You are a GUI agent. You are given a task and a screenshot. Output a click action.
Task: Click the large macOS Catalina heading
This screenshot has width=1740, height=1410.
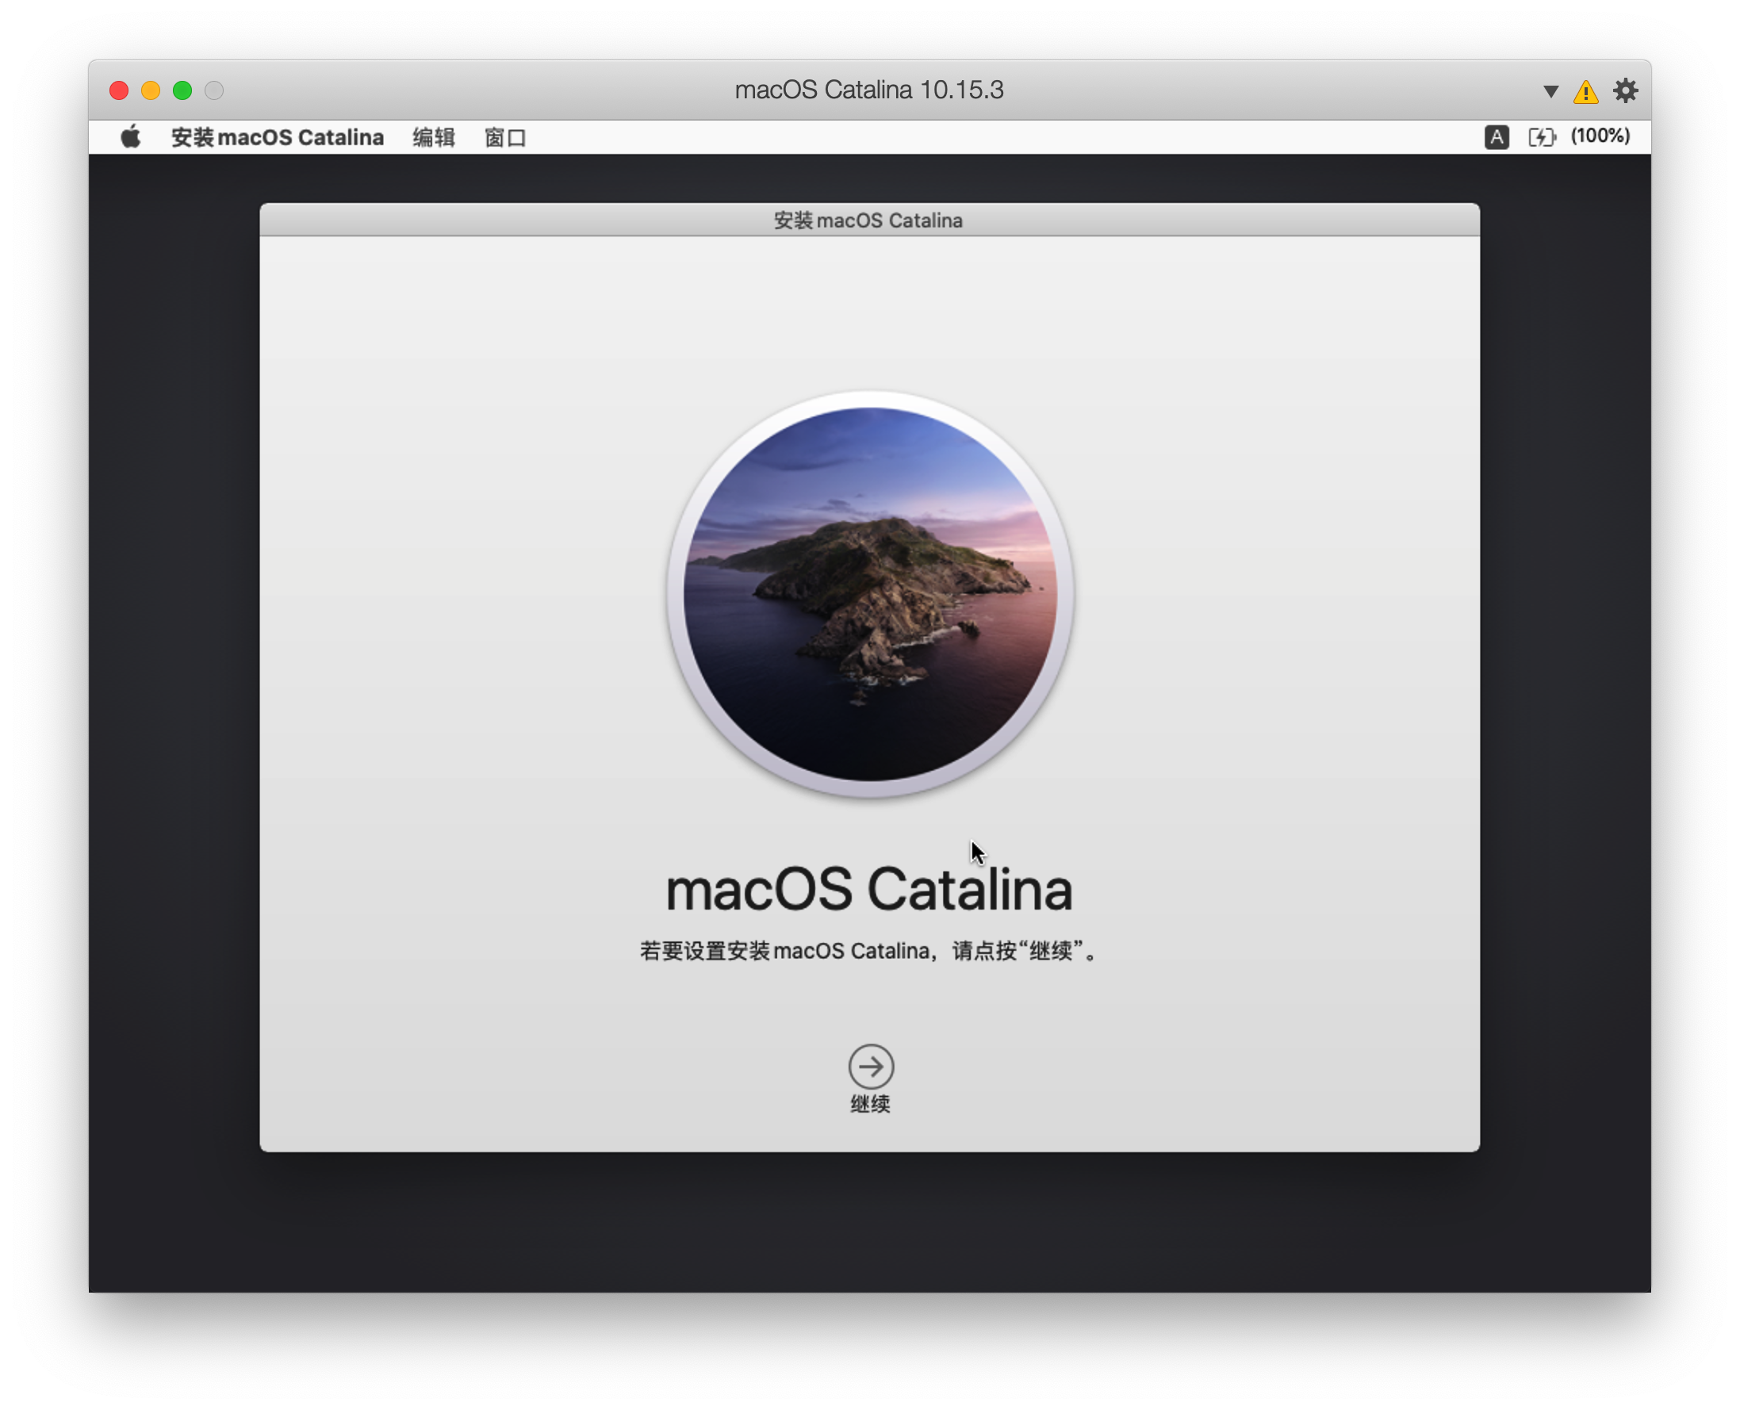869,889
